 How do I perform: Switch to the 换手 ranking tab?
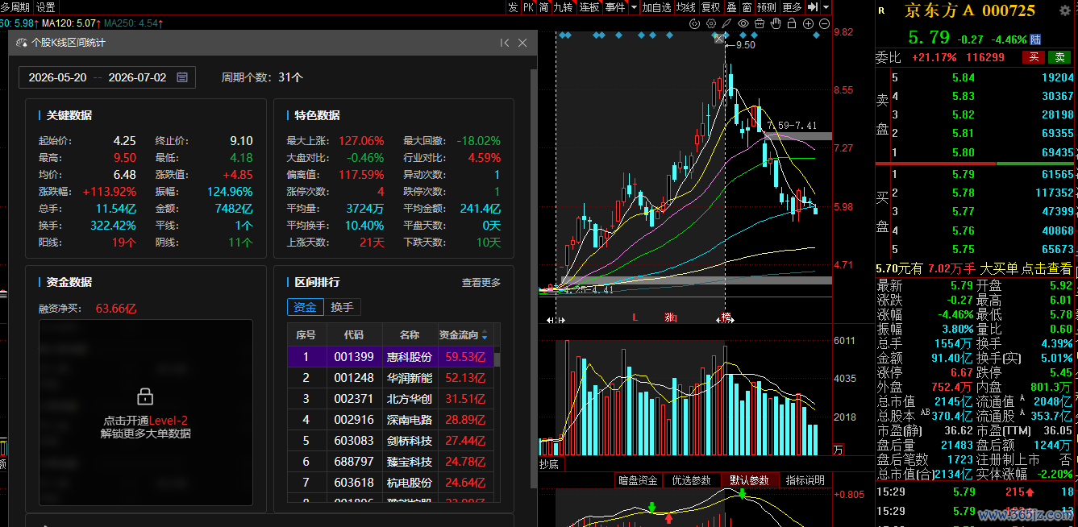(342, 307)
